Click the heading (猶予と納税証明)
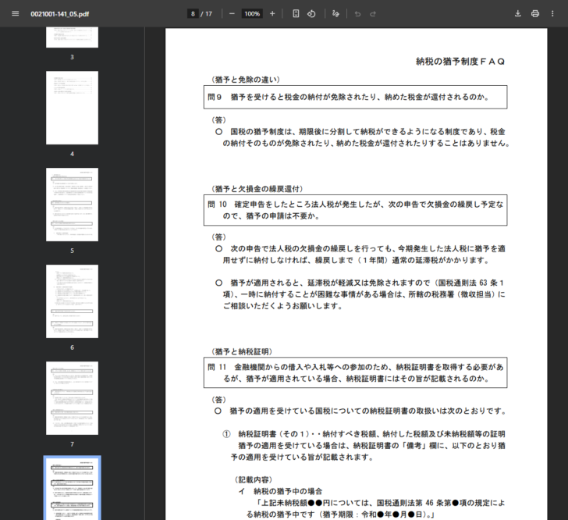 (242, 352)
